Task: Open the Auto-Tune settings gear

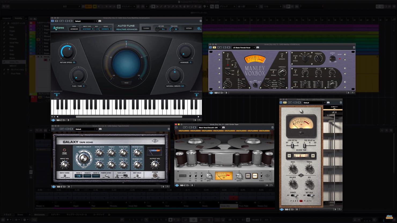Action: click(199, 28)
